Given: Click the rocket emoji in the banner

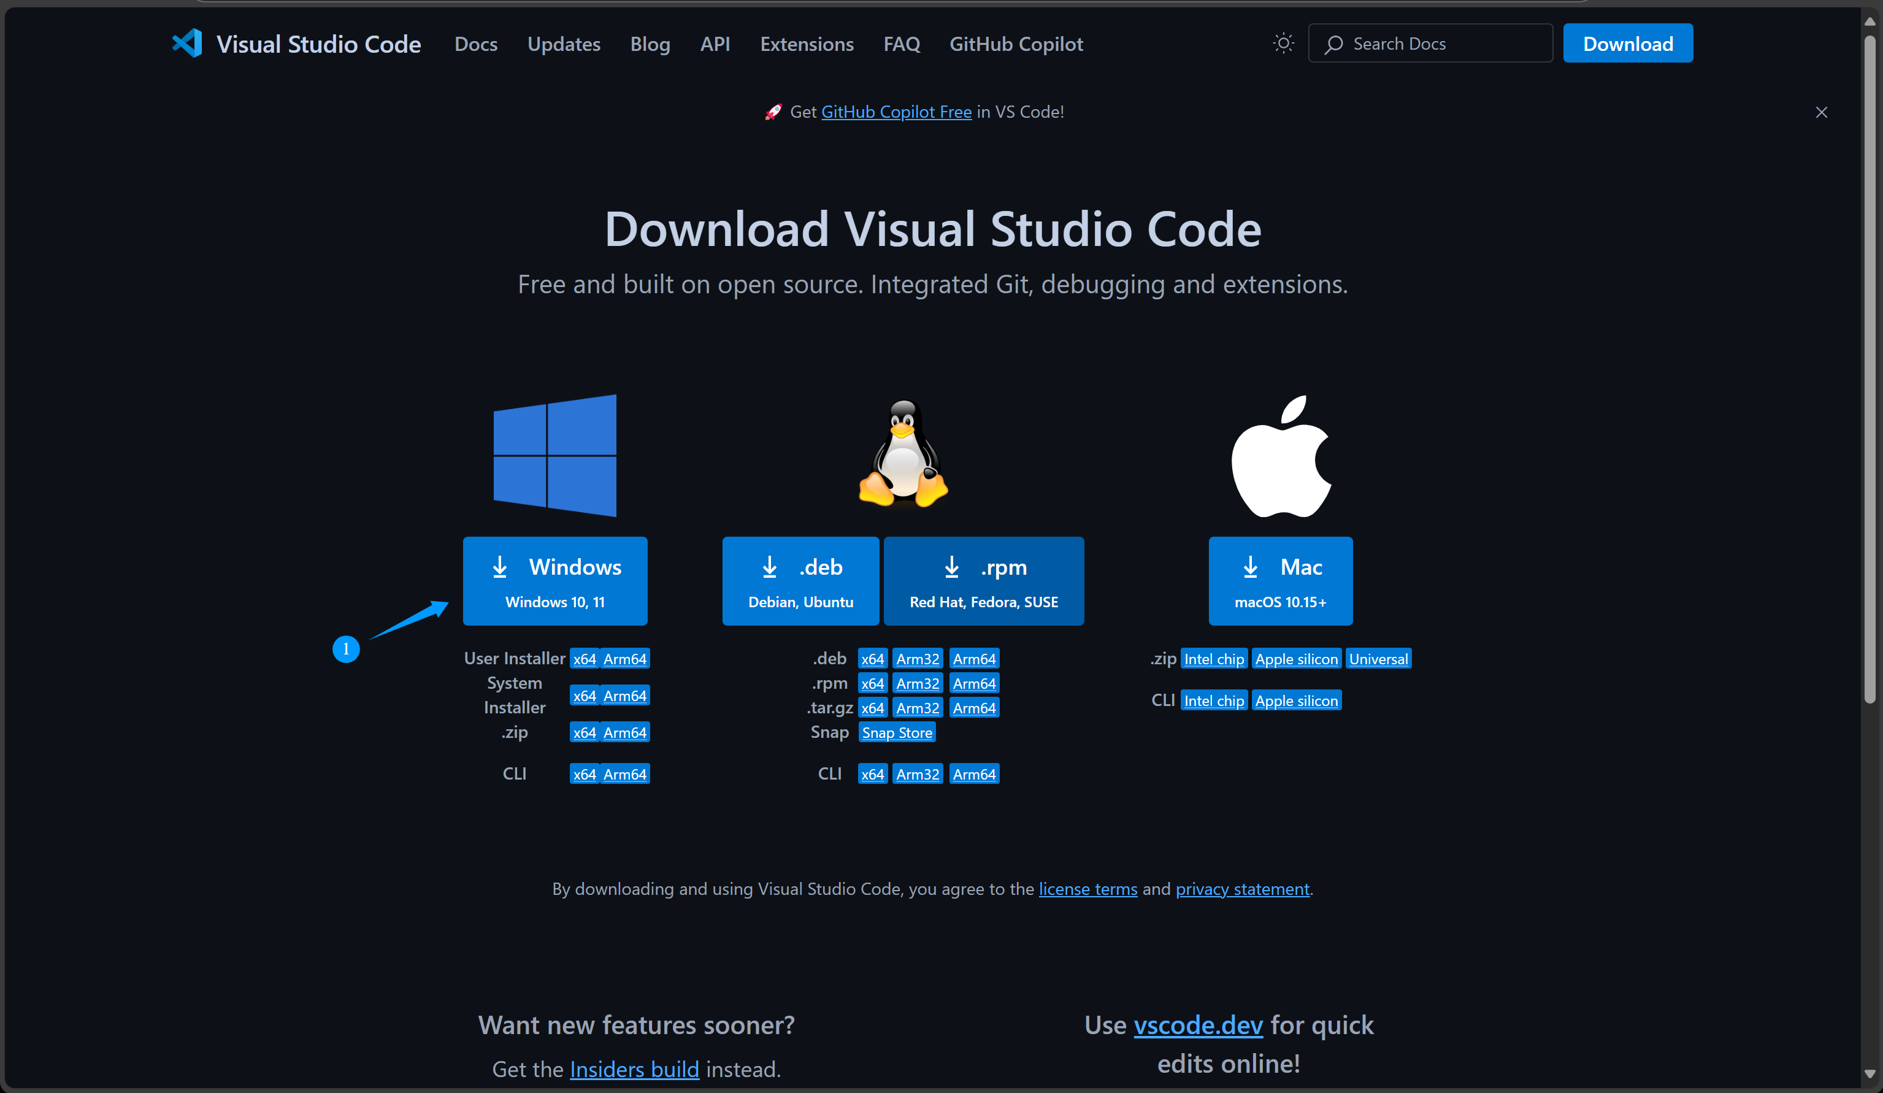Looking at the screenshot, I should click(773, 112).
